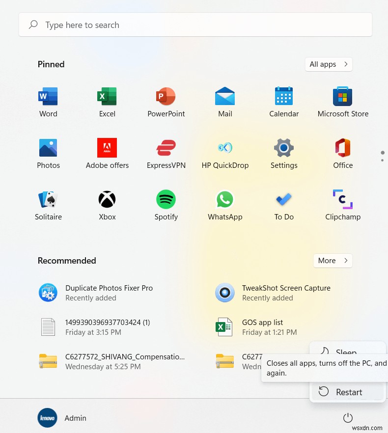Viewport: 388px width, 433px height.
Task: Expand More recommended items
Action: tap(333, 261)
